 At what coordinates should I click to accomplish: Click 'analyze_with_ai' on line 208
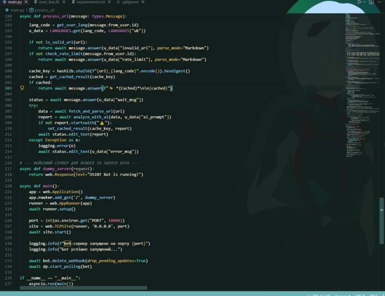click(91, 117)
